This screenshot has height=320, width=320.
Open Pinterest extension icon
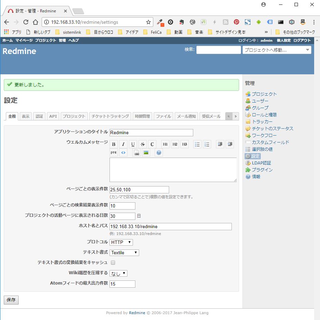(236, 22)
